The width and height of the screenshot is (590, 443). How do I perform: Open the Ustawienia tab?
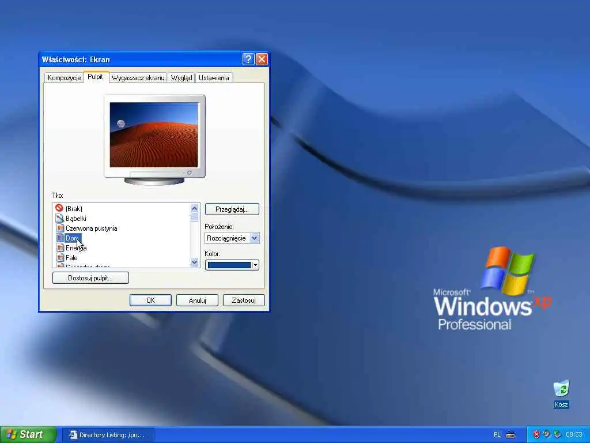pyautogui.click(x=214, y=78)
